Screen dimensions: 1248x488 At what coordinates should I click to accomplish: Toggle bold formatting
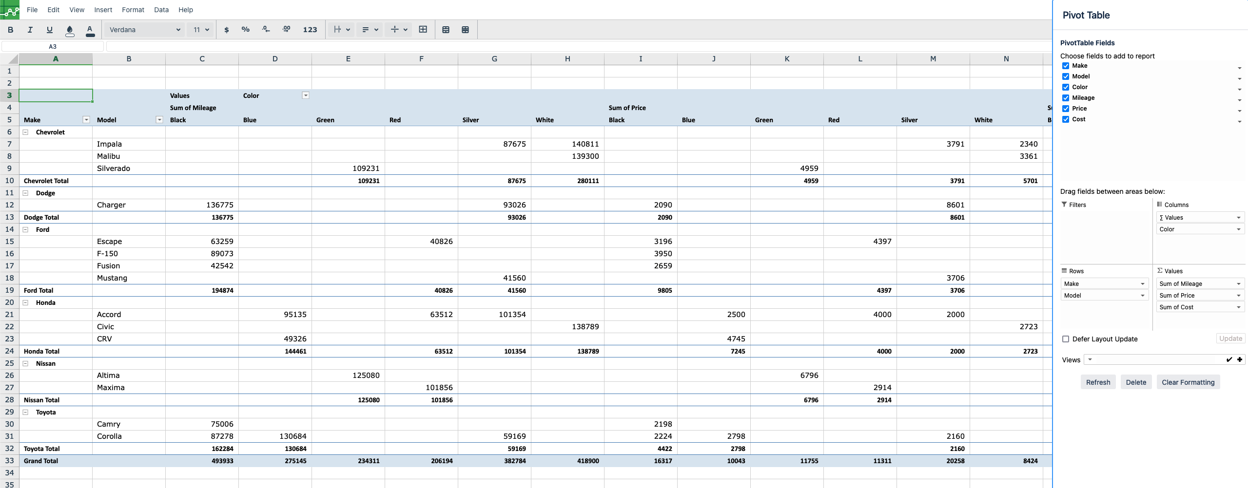[10, 30]
